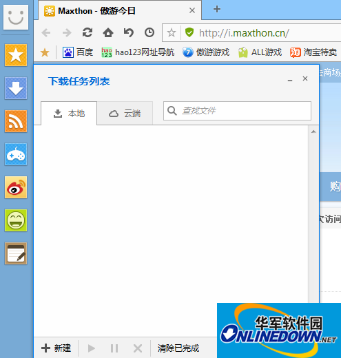Open browsing history clock icon
341x358 pixels.
coord(149,32)
